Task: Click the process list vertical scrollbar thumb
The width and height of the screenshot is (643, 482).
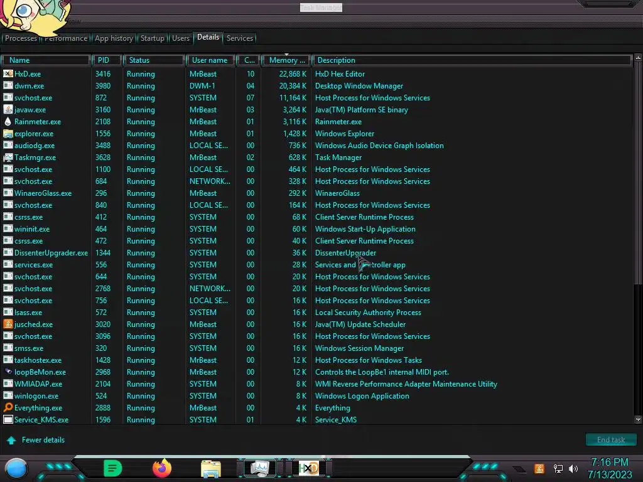Action: (x=638, y=173)
